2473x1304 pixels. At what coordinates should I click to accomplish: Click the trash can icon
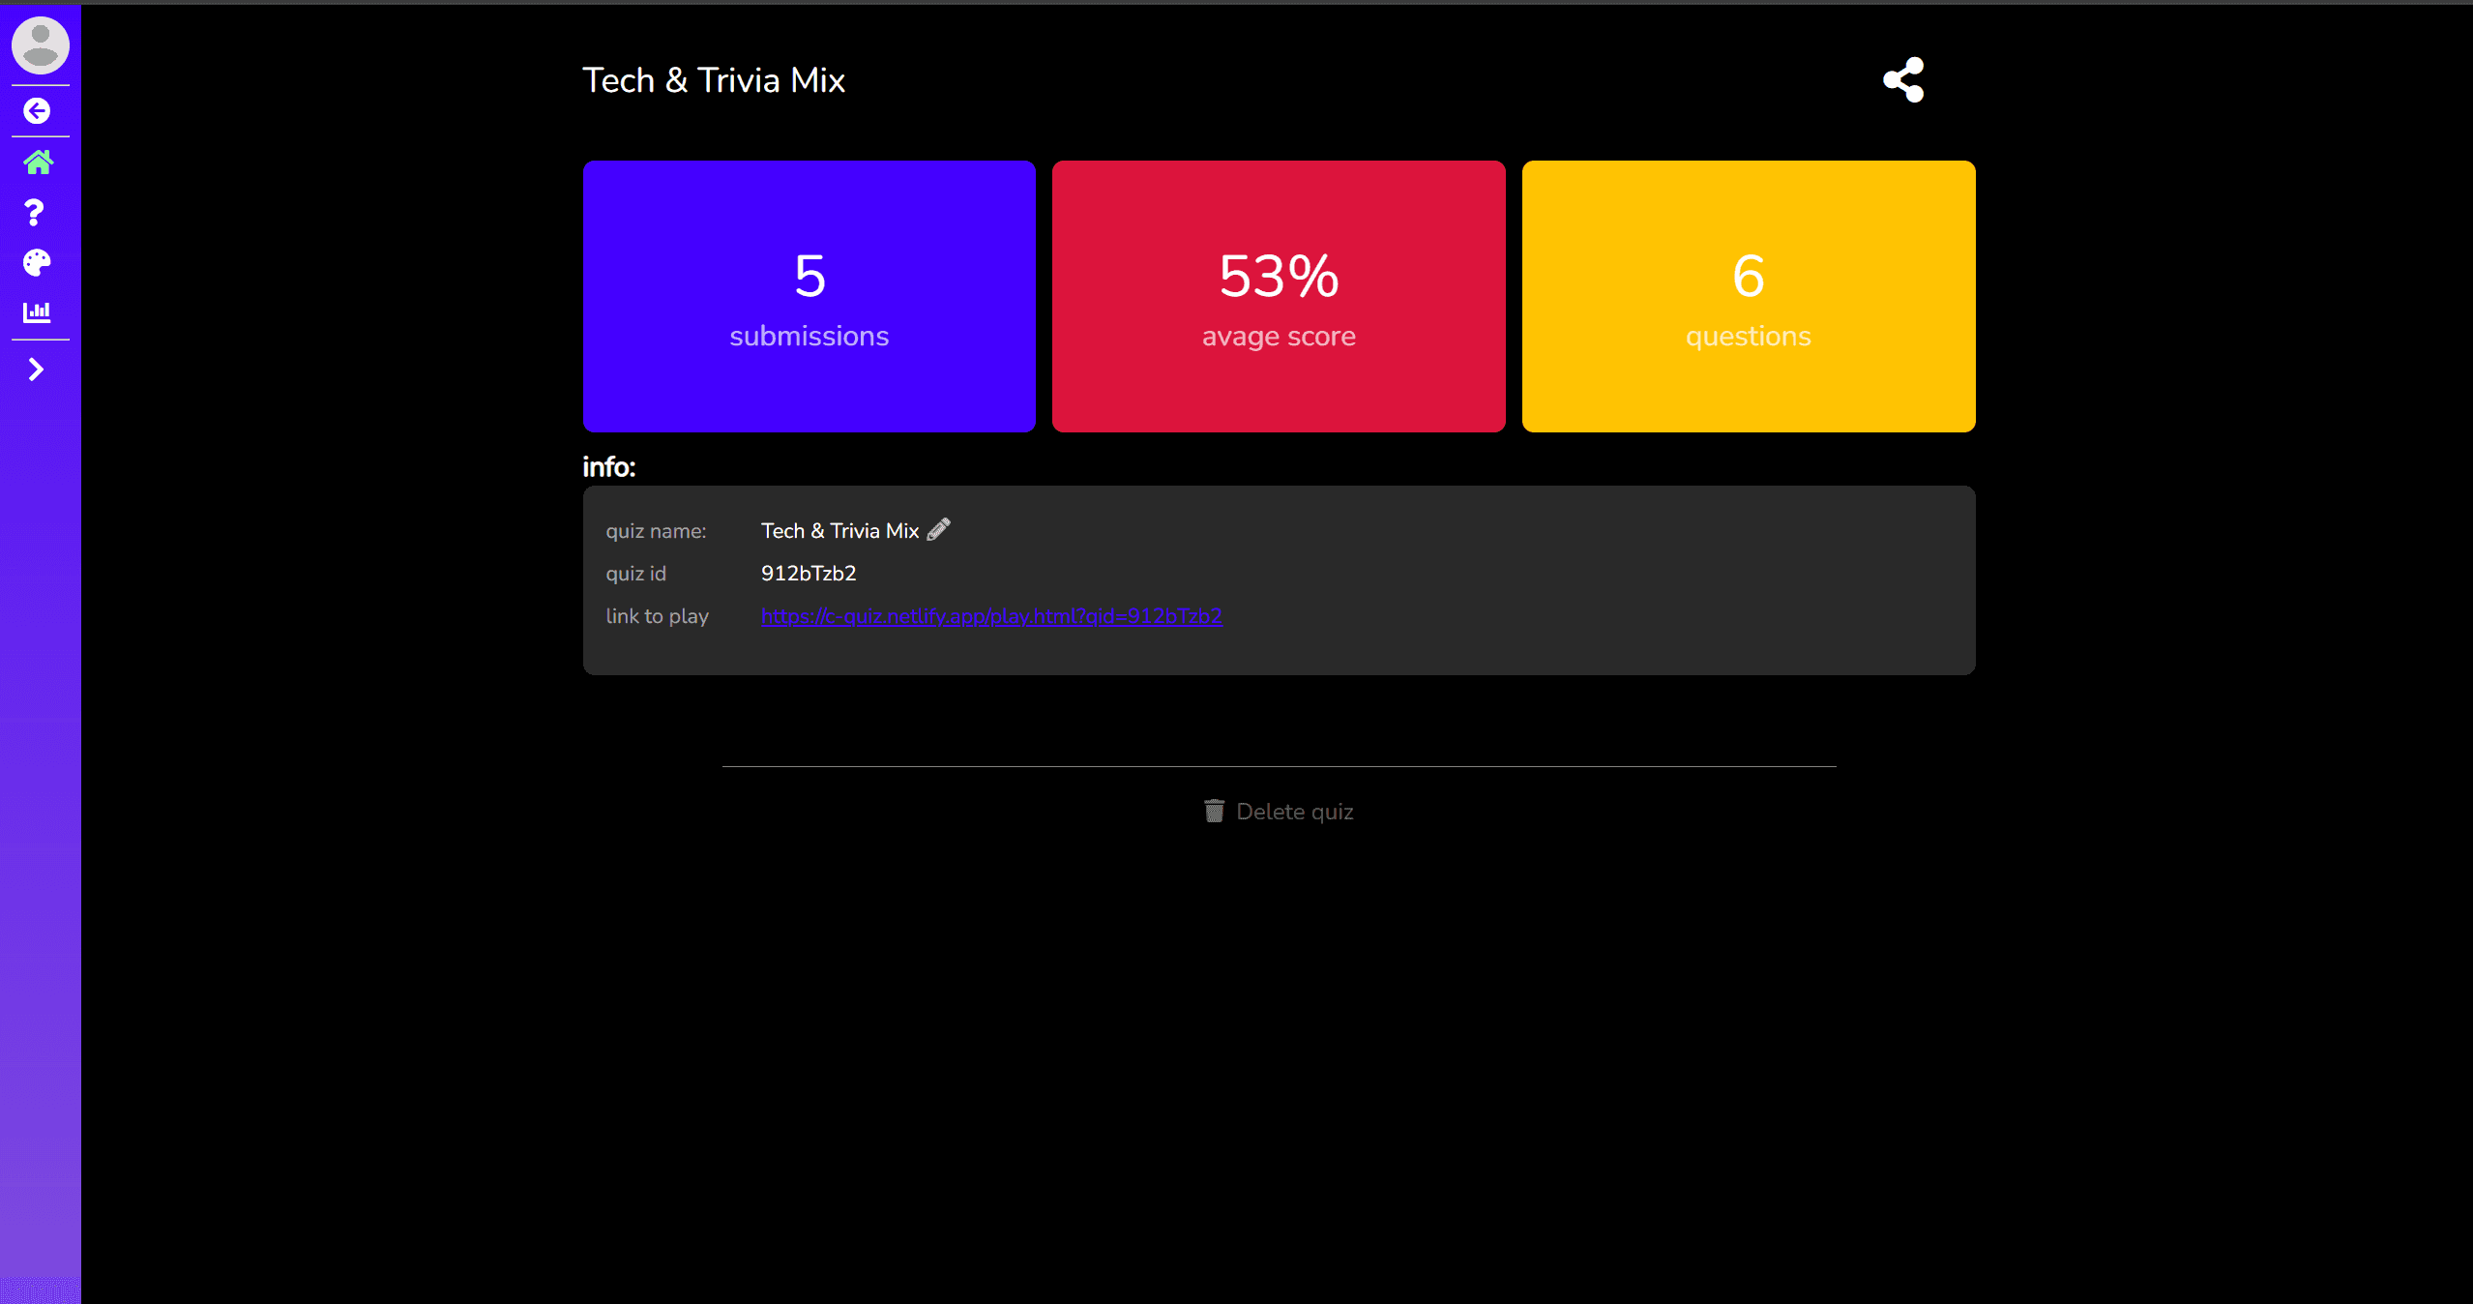[1214, 811]
